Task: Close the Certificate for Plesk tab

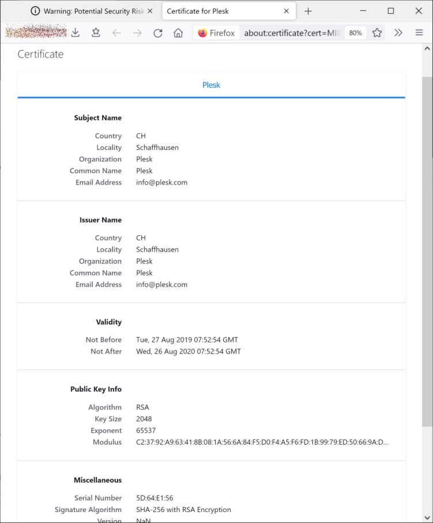Action: click(x=287, y=11)
